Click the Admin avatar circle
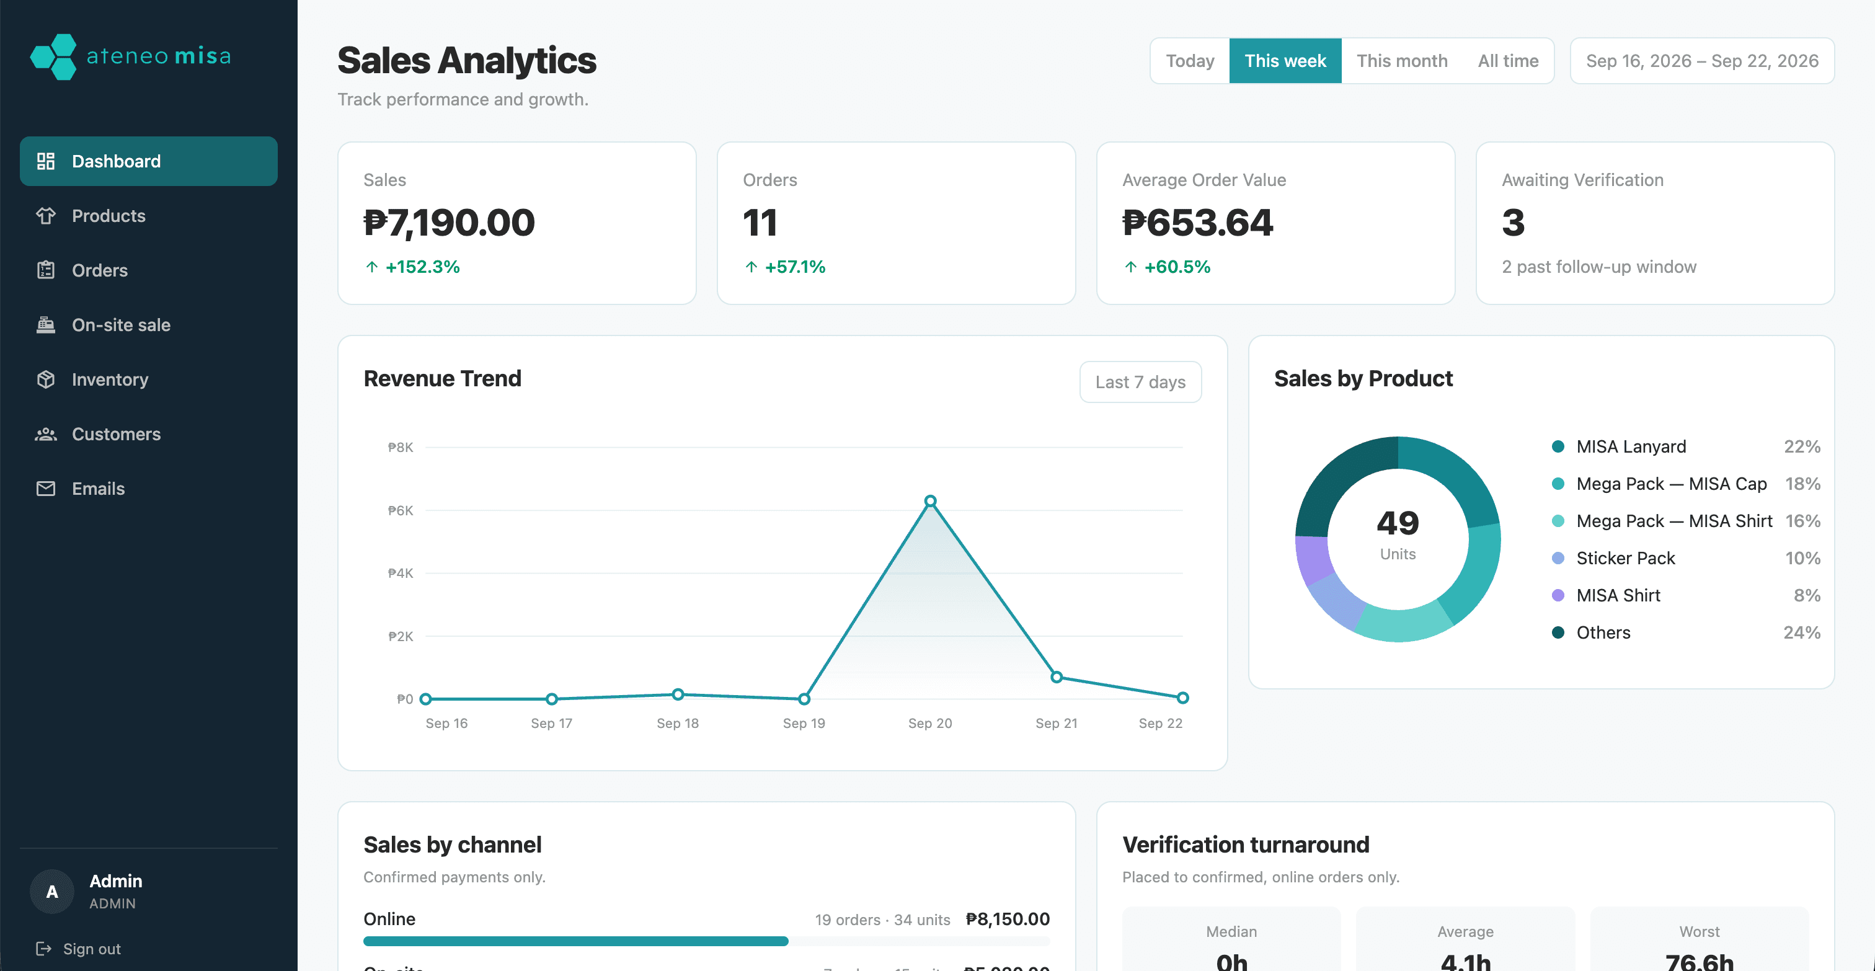Screen dimensions: 1875x971 point(51,892)
